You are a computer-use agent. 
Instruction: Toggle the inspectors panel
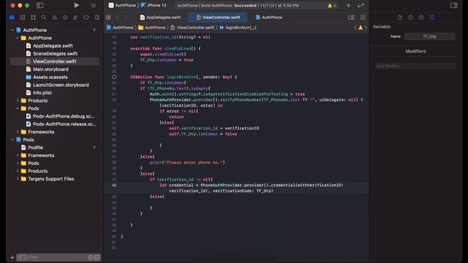[x=453, y=5]
